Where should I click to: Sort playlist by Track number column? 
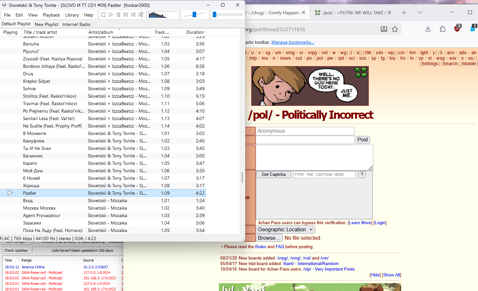(161, 32)
